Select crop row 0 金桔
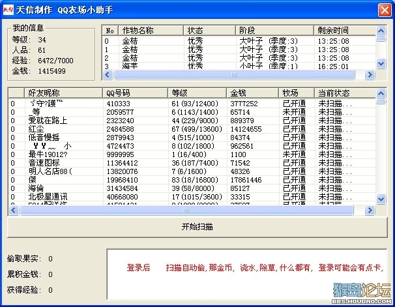This screenshot has width=395, height=307. 239,41
